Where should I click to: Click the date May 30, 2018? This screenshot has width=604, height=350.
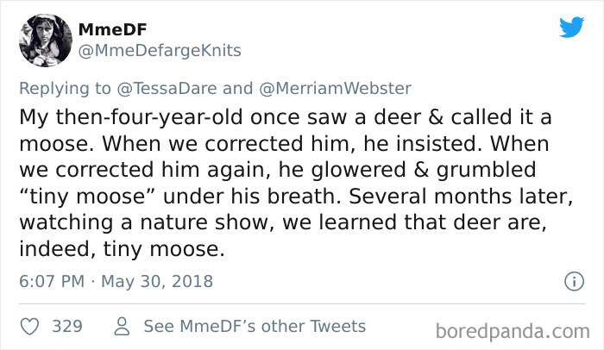click(160, 281)
